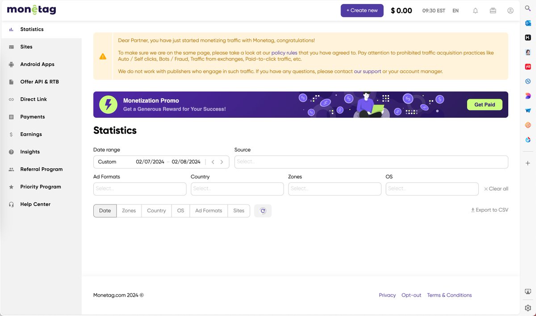
Task: Click the Monetag logo
Action: [31, 9]
